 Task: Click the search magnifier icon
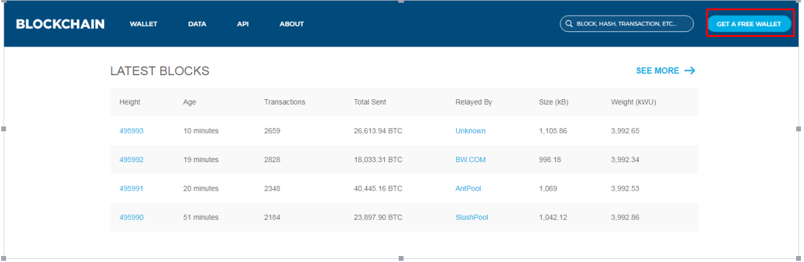click(569, 24)
